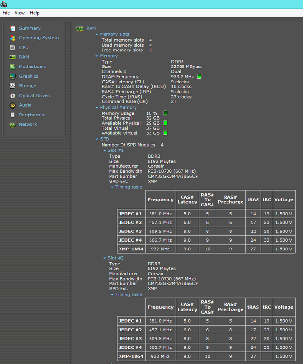
Task: Open the Motherboard icon in sidebar
Action: 13,67
